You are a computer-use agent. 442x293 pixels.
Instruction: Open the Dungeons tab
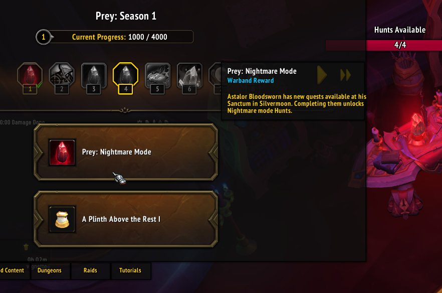50,270
